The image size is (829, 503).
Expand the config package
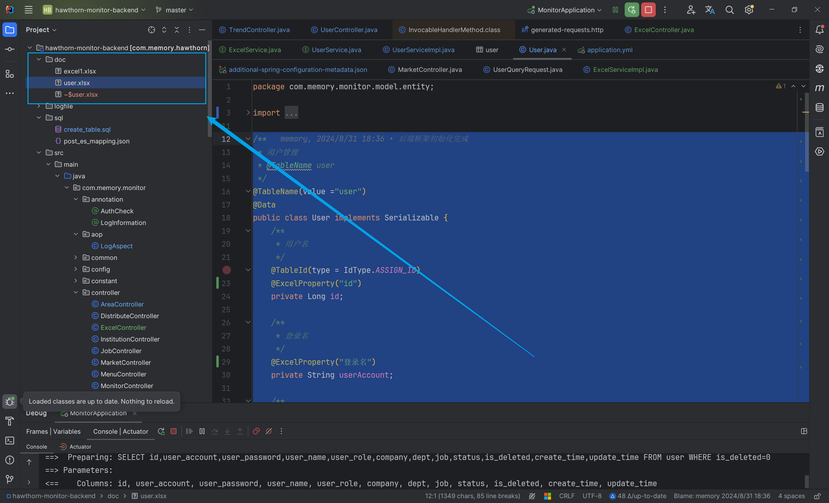point(76,269)
